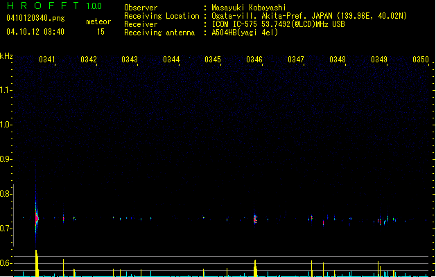
Task: Click the 0.7 kHz axis label
Action: coord(6,229)
